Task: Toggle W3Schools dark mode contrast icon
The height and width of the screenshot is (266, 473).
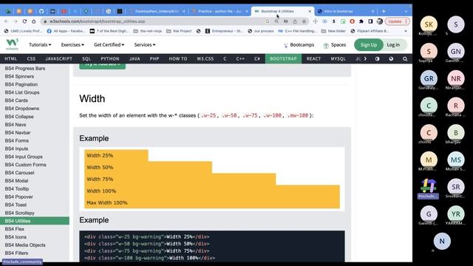Action: click(x=377, y=59)
